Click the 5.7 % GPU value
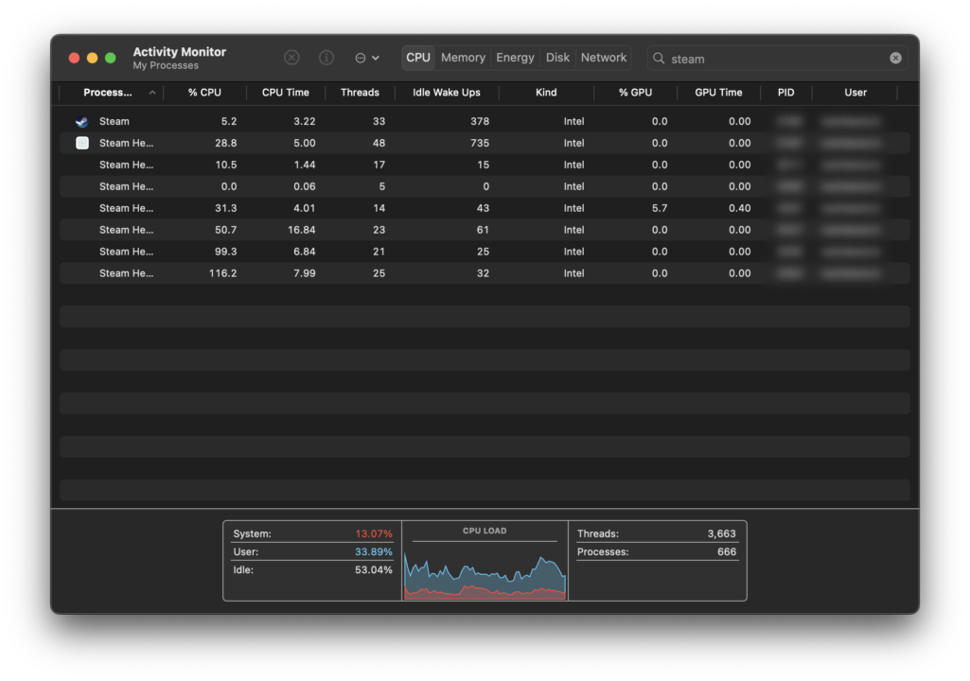970x681 pixels. (660, 208)
